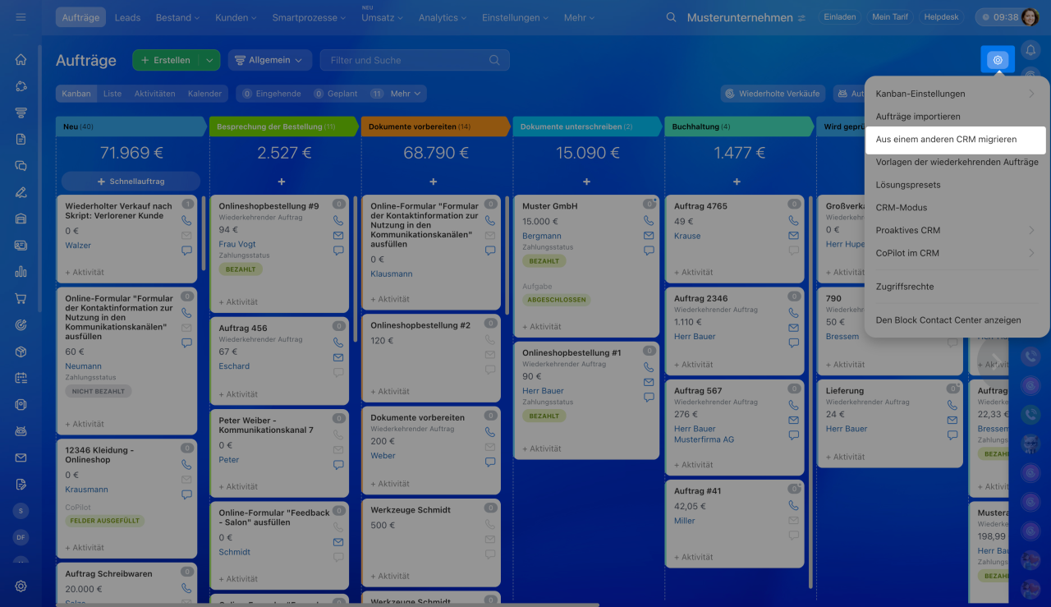The height and width of the screenshot is (607, 1051).
Task: Open the arrow next to Erstellen
Action: 210,60
